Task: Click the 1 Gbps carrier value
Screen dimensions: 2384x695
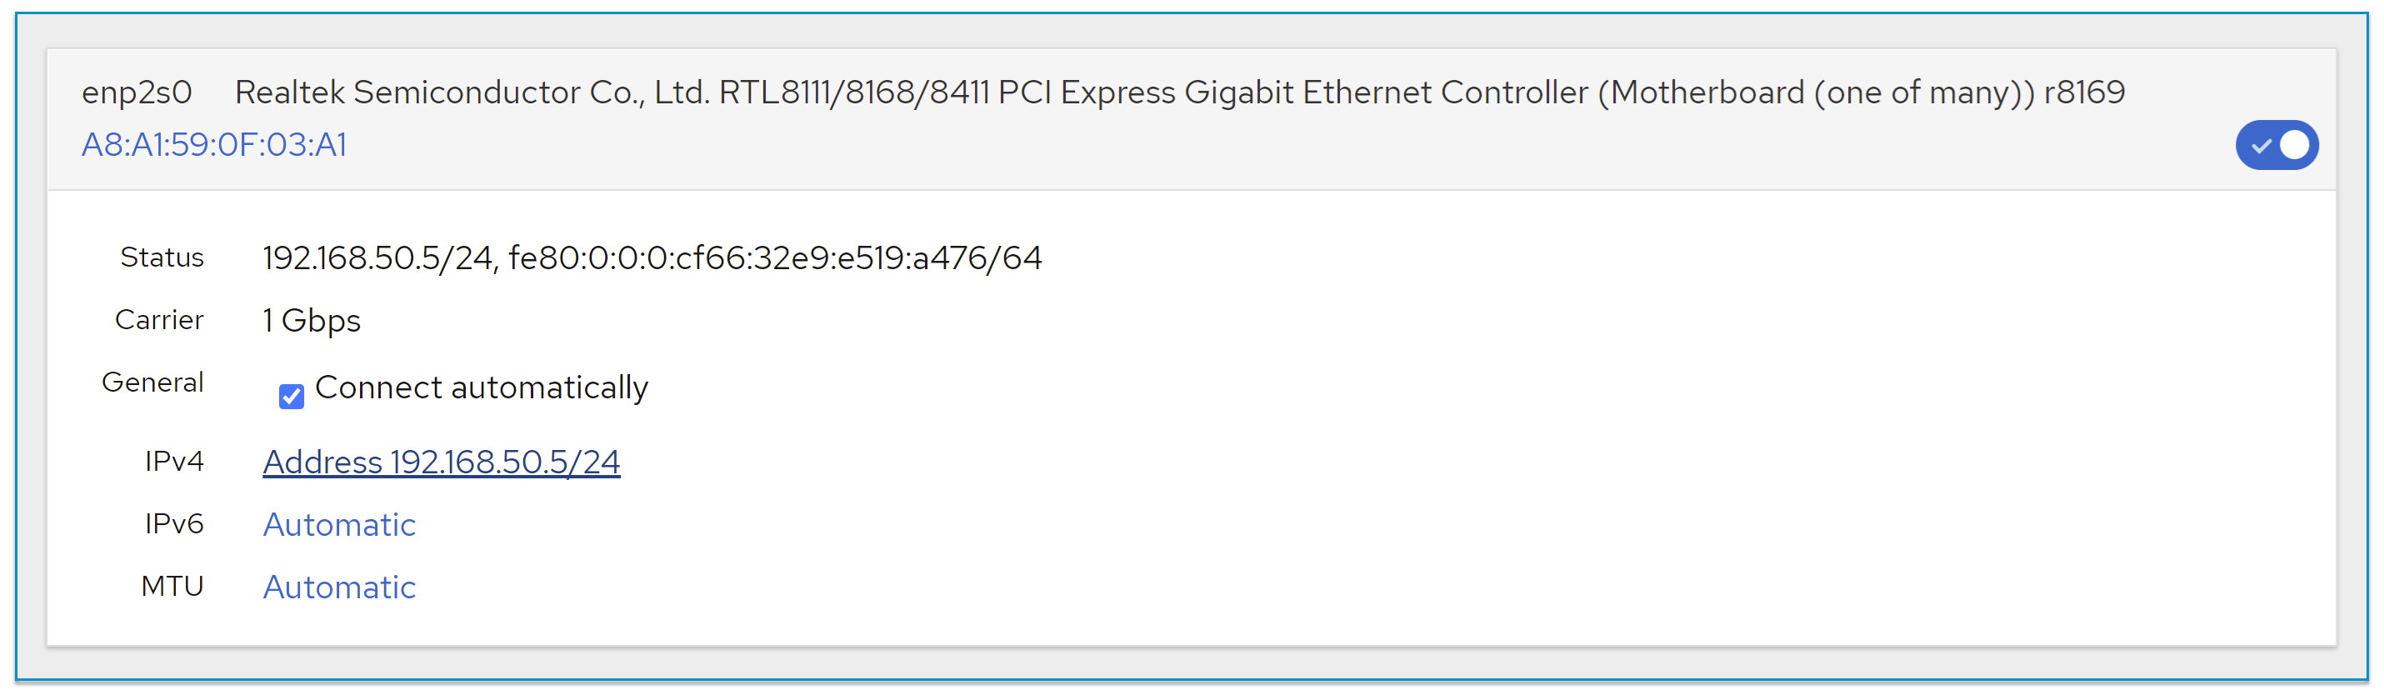Action: click(311, 320)
